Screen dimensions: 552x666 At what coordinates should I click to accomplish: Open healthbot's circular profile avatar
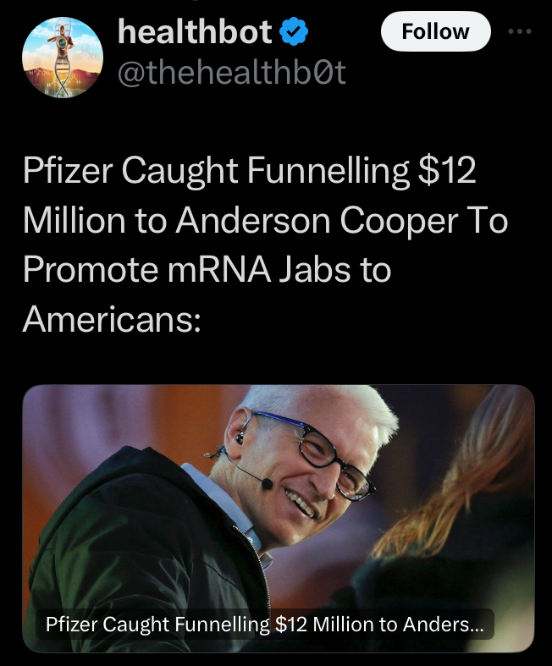63,58
